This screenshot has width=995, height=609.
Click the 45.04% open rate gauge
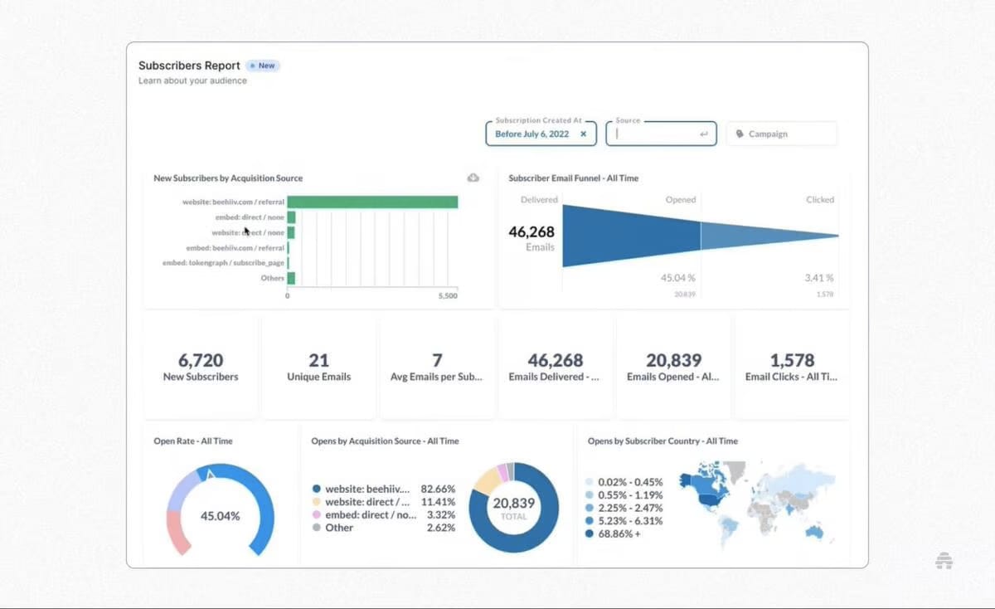tap(221, 509)
